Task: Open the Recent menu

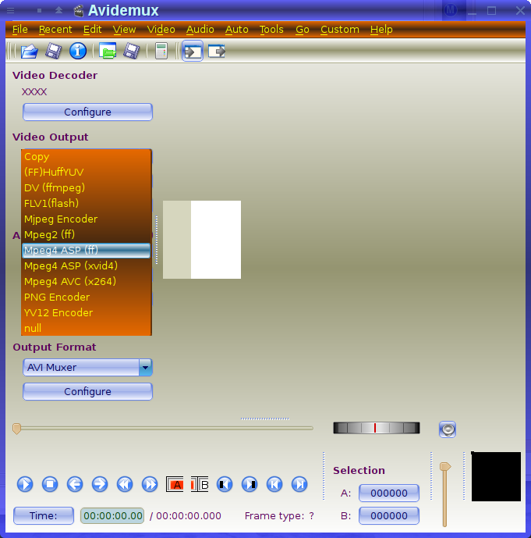Action: [x=55, y=30]
